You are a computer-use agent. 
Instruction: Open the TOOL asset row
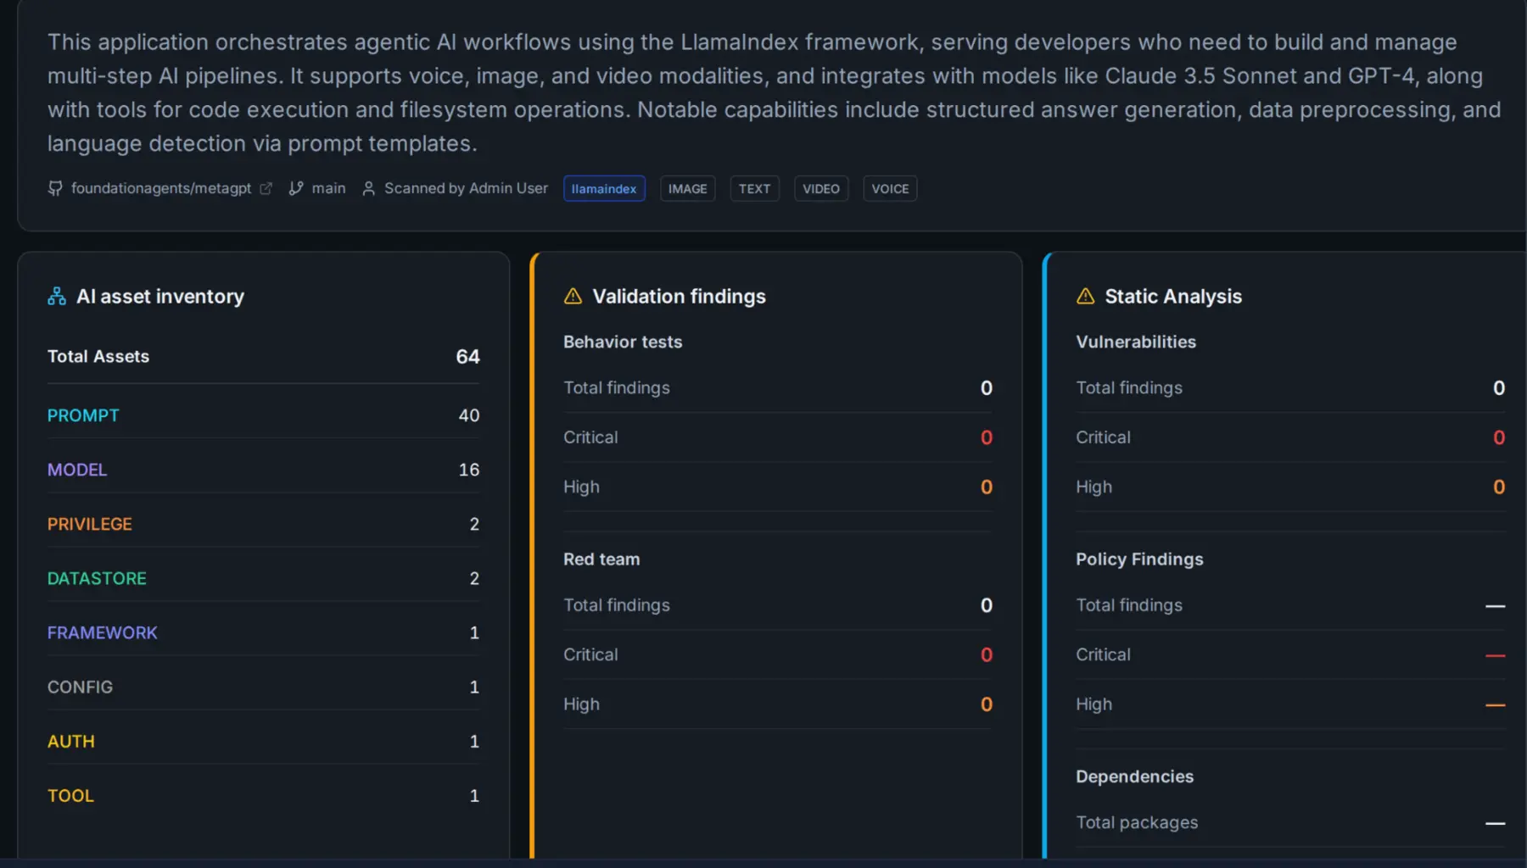click(x=263, y=795)
